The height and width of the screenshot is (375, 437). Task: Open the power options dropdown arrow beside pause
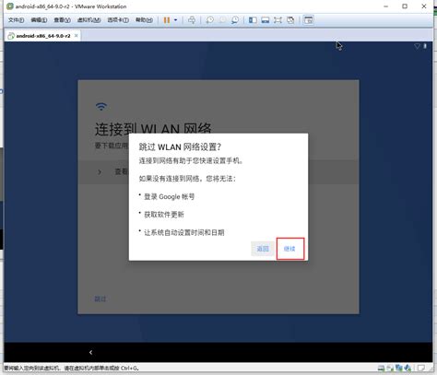[x=175, y=20]
